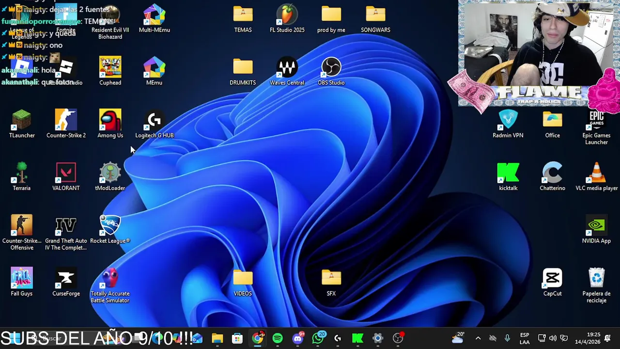The height and width of the screenshot is (349, 620).
Task: Select the CurseForge icon
Action: pyautogui.click(x=66, y=282)
